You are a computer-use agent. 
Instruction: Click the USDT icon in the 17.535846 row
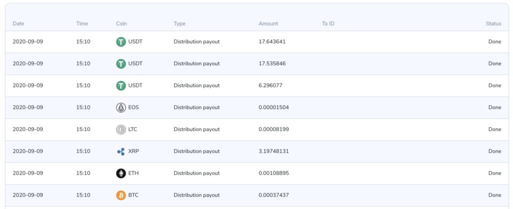pyautogui.click(x=121, y=64)
